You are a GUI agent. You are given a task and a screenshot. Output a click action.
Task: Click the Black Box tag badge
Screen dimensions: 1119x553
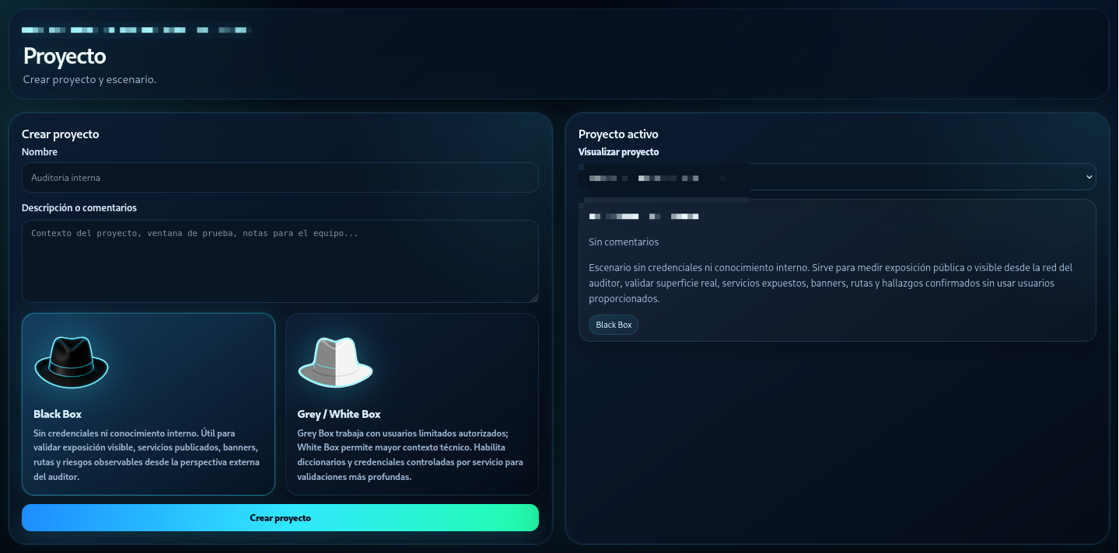pyautogui.click(x=614, y=325)
